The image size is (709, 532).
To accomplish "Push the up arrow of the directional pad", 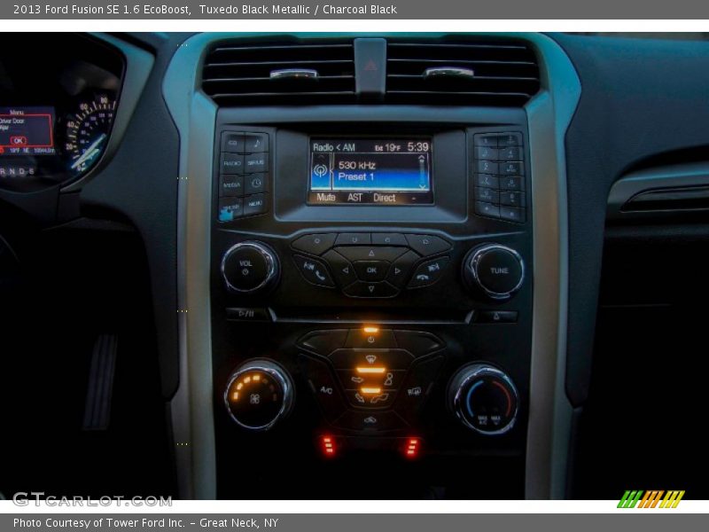I will point(371,254).
